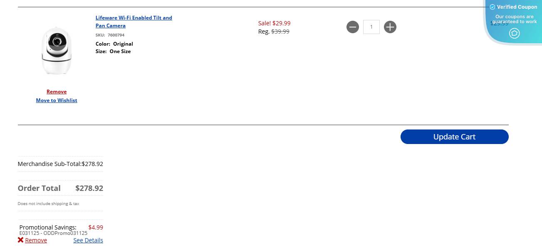542x249 pixels.
Task: Remove the camera item from the cart
Action: point(57,92)
